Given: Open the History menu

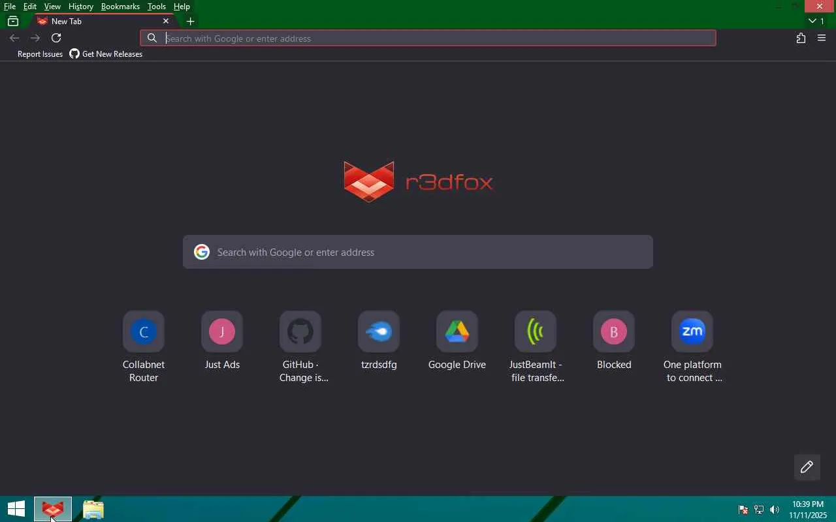Looking at the screenshot, I should [x=81, y=7].
